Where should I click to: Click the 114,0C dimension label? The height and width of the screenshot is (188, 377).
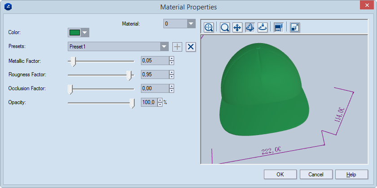(340, 115)
